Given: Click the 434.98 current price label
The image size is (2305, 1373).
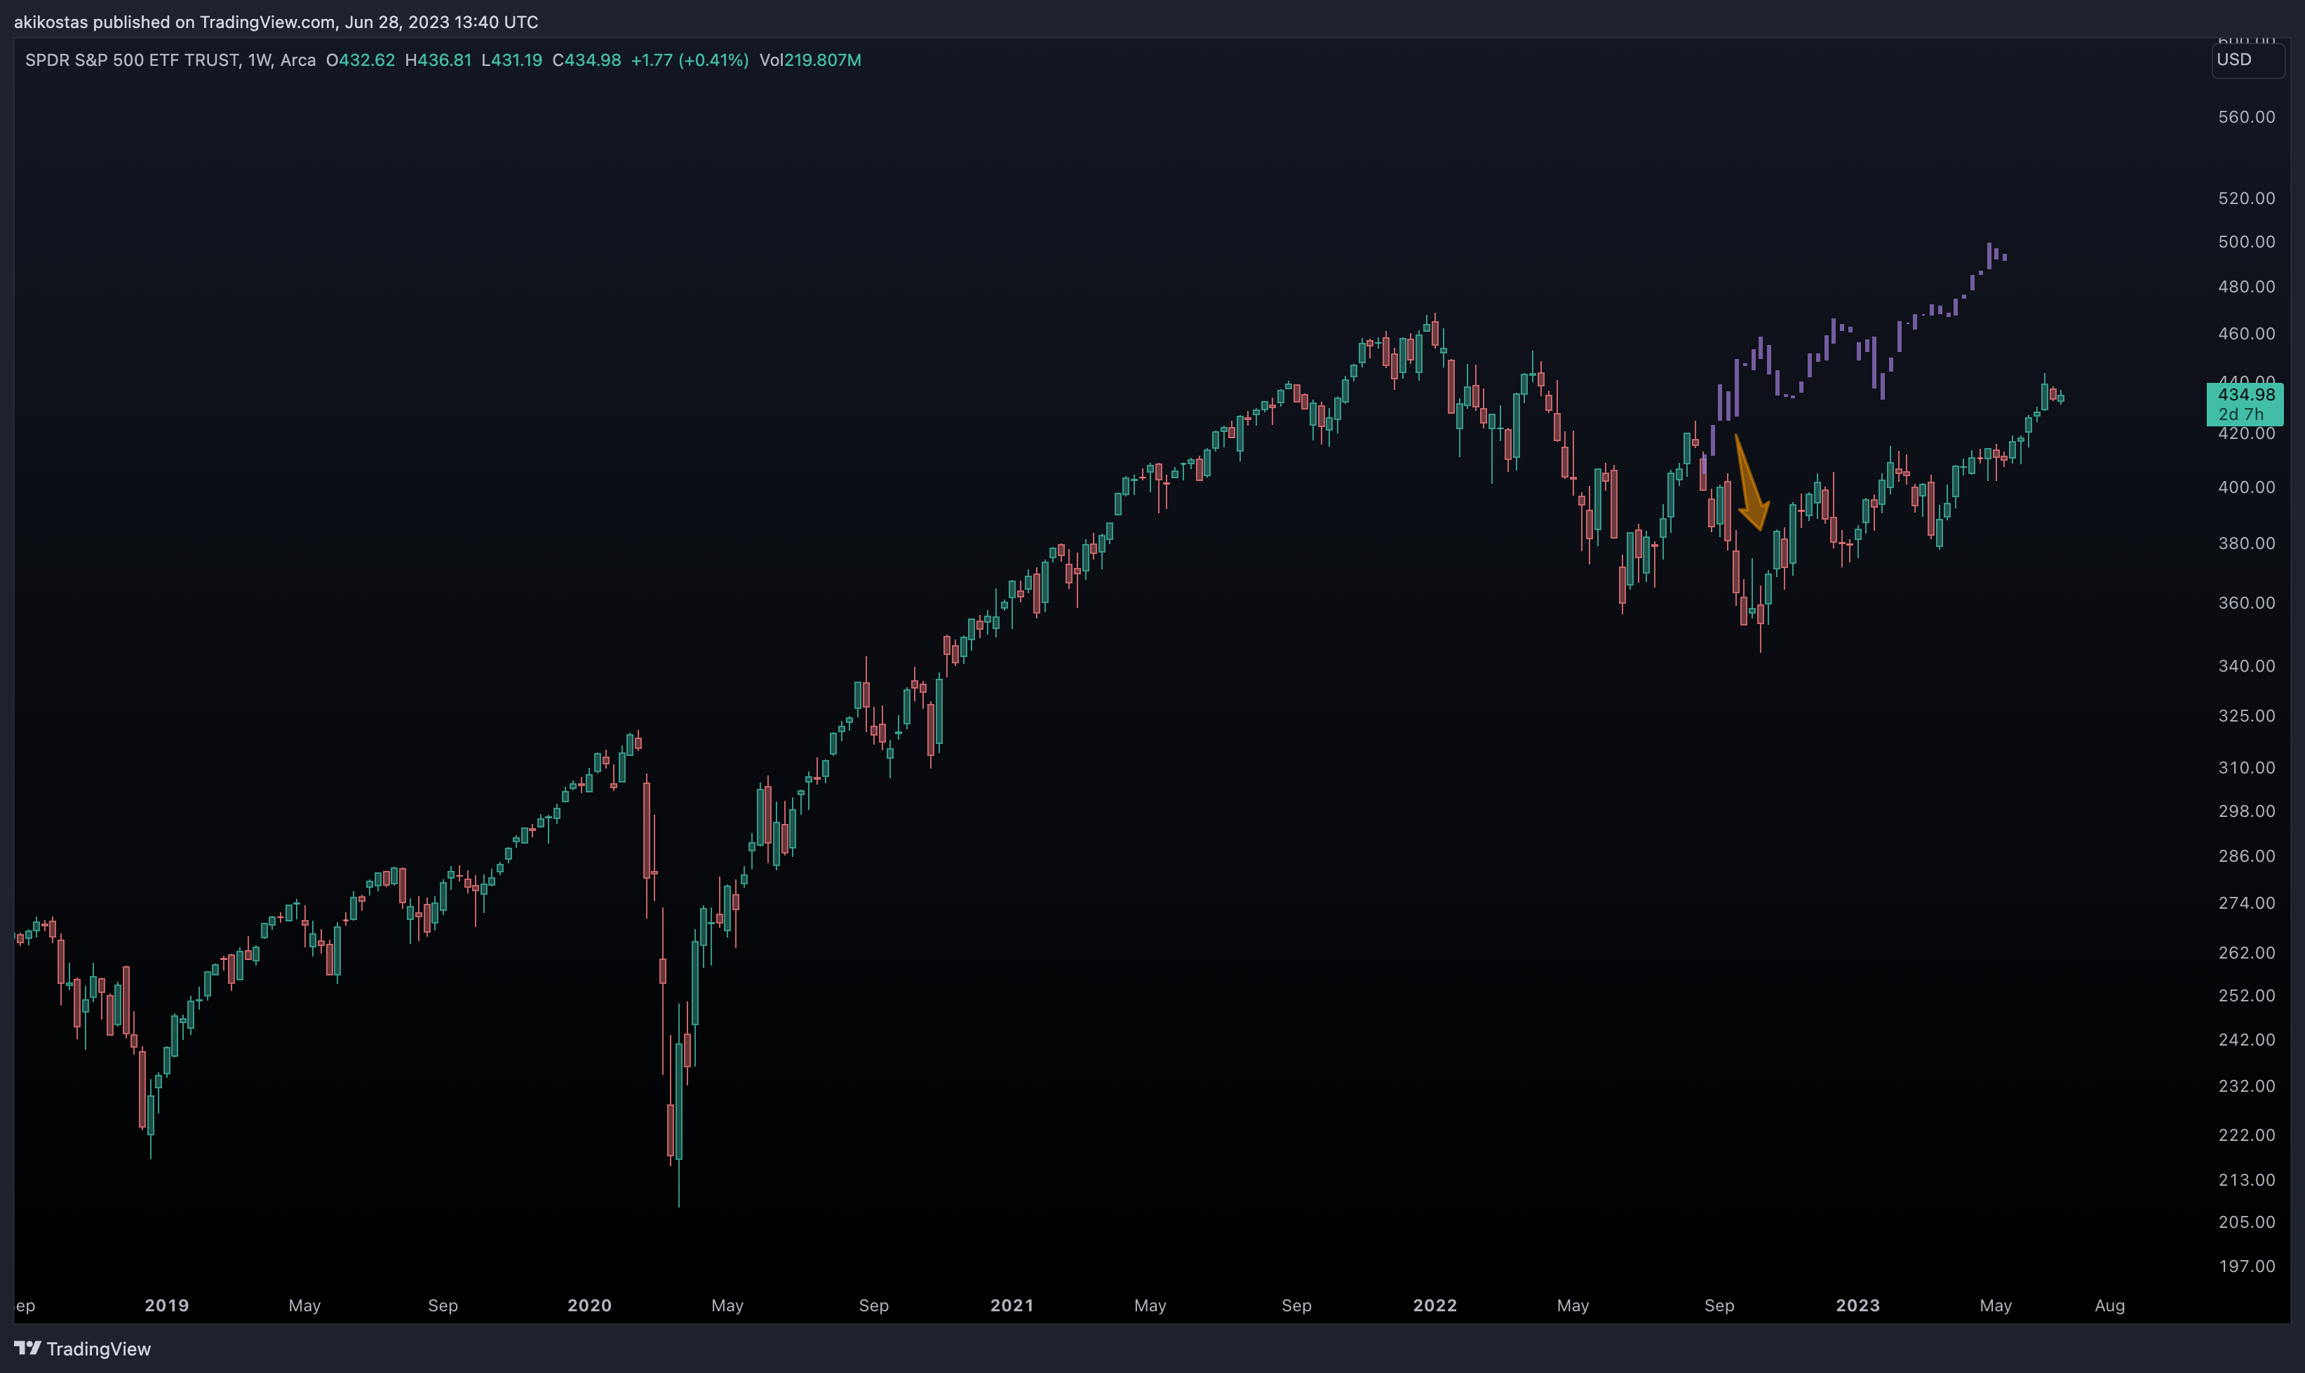Looking at the screenshot, I should (2246, 394).
